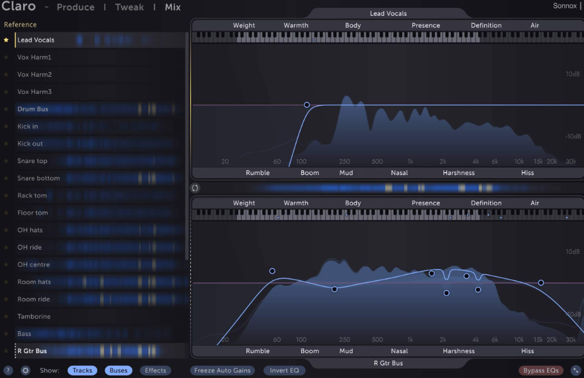Select the Snare bottom track
584x378 pixels.
100,178
